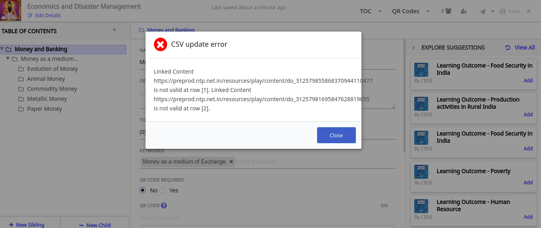The width and height of the screenshot is (541, 228).
Task: Click the add collaborator icon
Action: 464,11
